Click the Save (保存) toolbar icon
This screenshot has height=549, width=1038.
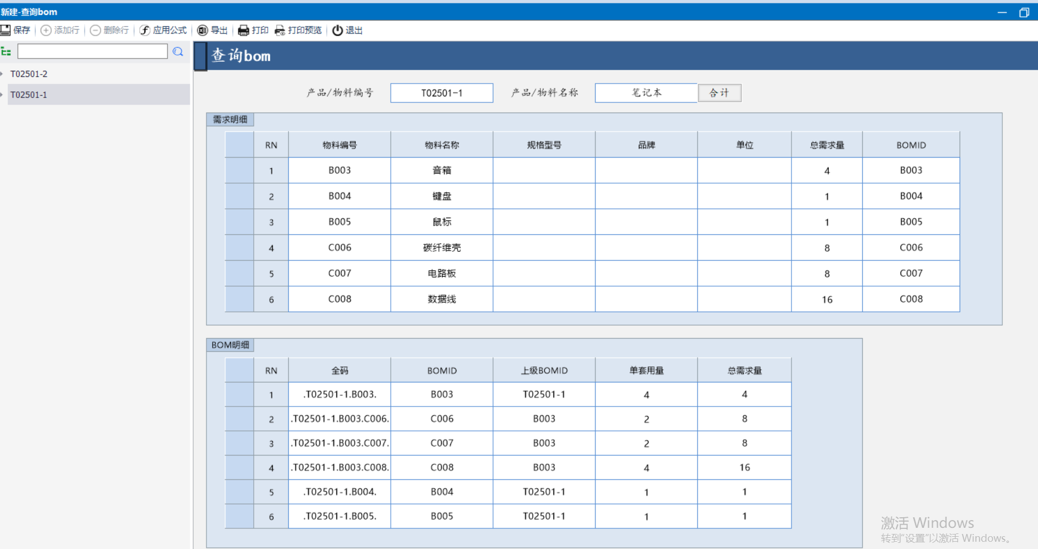6,30
